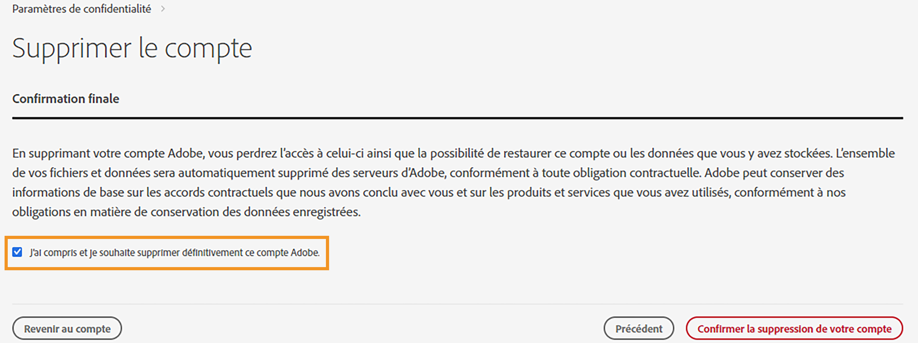918x343 pixels.
Task: Click the thick black divider under 'Confirmation finale'
Action: (457, 118)
